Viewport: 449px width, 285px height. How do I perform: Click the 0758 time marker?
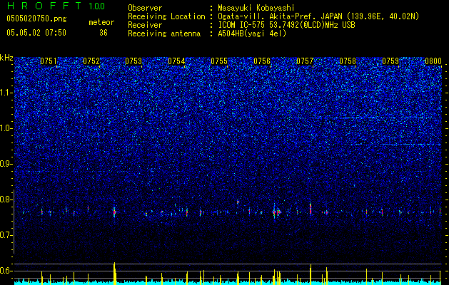[348, 61]
